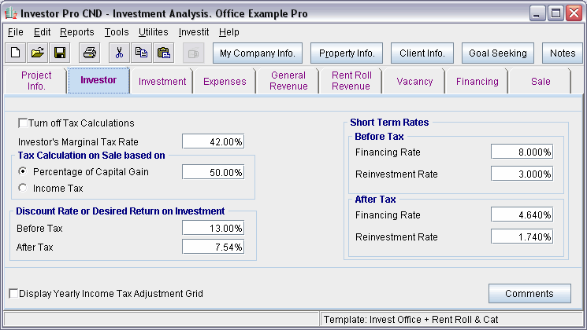Image resolution: width=587 pixels, height=330 pixels.
Task: Click the greyed-out icon next to Paste
Action: click(x=194, y=53)
